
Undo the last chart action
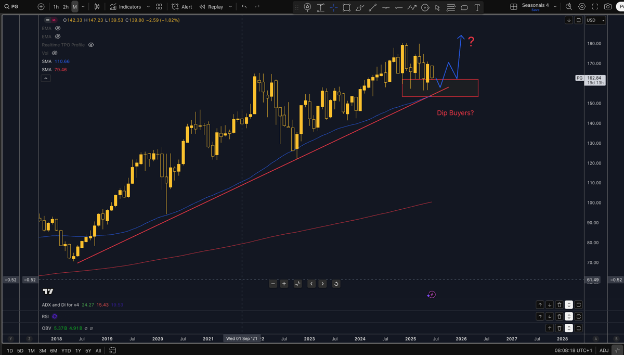(244, 7)
